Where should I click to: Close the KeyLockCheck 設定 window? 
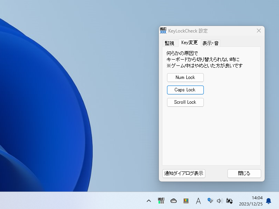[x=259, y=31]
